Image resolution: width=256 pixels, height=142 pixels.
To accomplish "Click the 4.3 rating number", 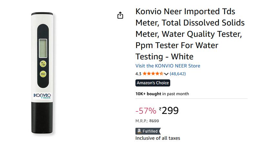I will pos(138,74).
